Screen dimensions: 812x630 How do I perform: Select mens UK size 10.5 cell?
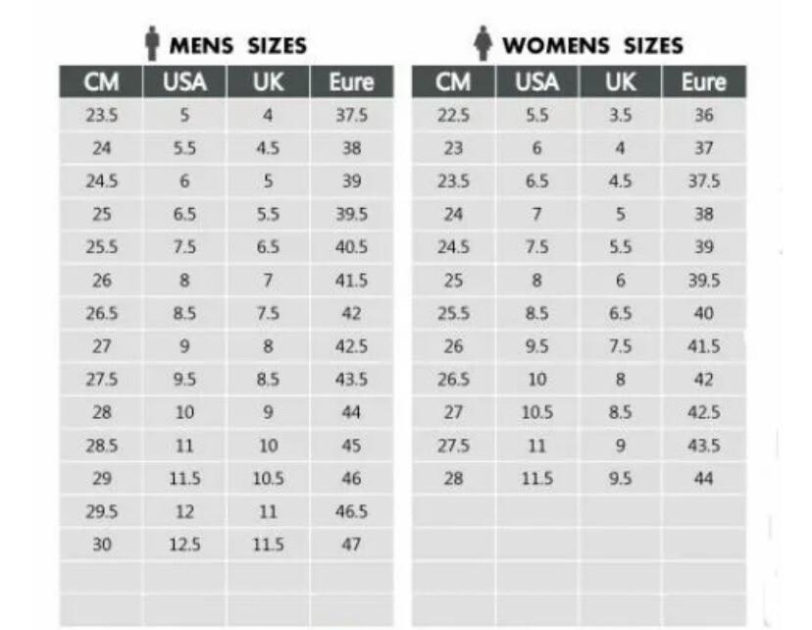point(268,479)
